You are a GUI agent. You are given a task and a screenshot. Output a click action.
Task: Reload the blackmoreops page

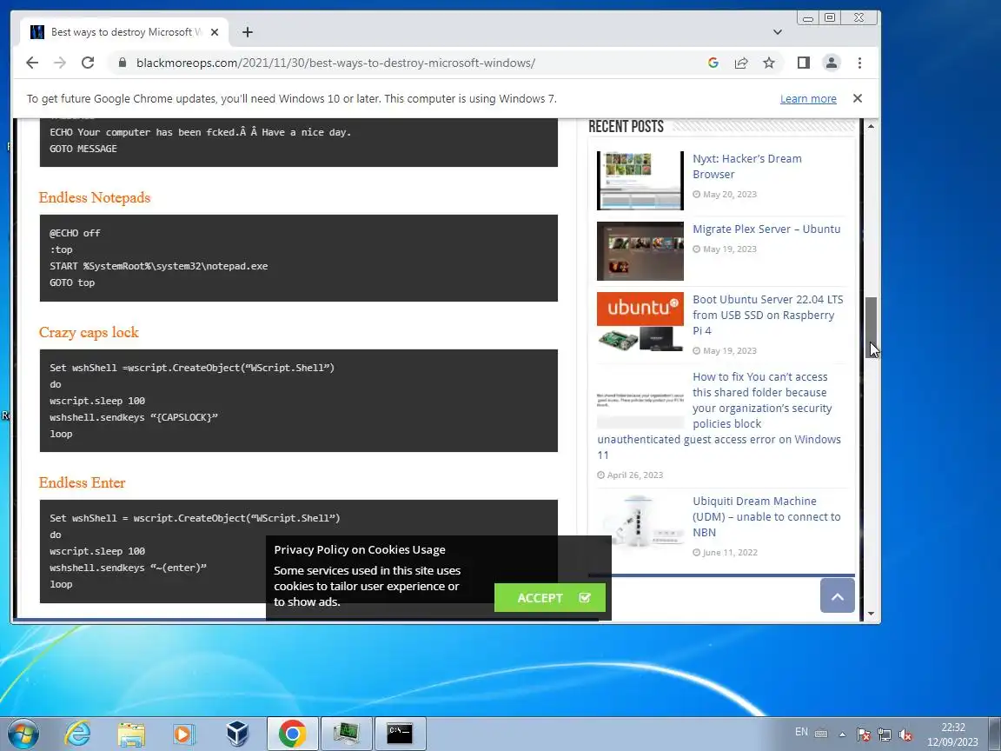point(88,63)
